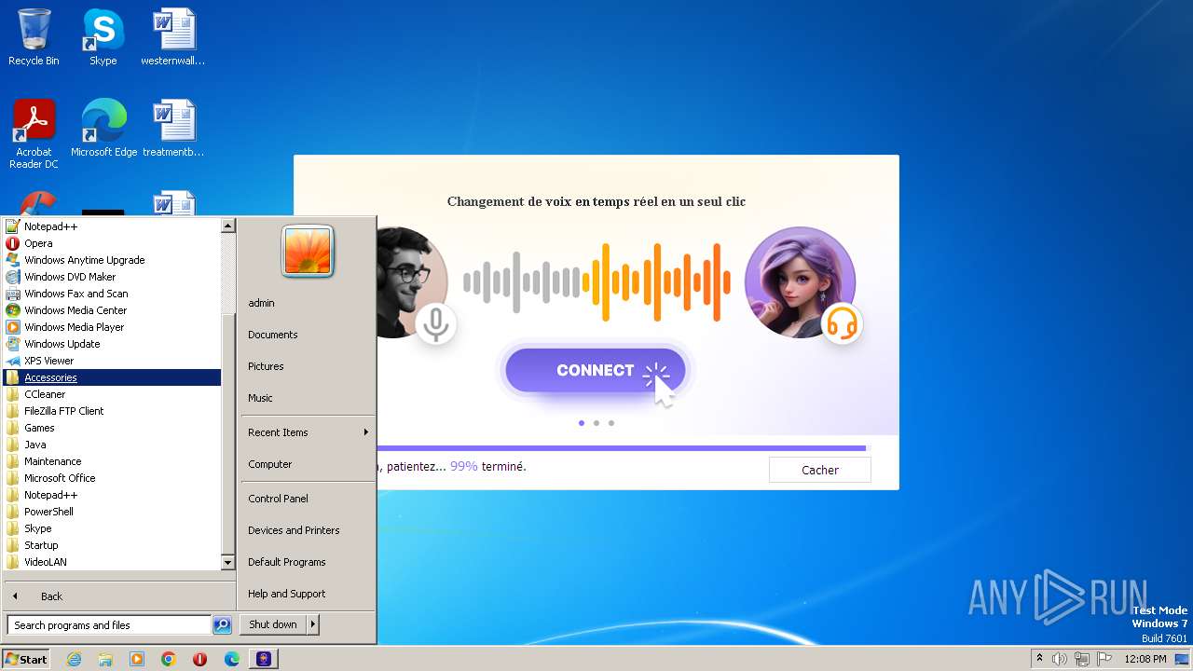Open Devices and Printers
This screenshot has width=1193, height=671.
point(308,530)
